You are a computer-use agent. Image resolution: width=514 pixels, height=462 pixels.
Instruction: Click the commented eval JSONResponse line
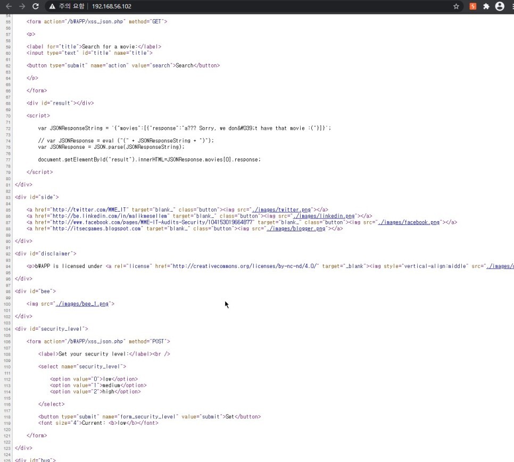click(126, 140)
